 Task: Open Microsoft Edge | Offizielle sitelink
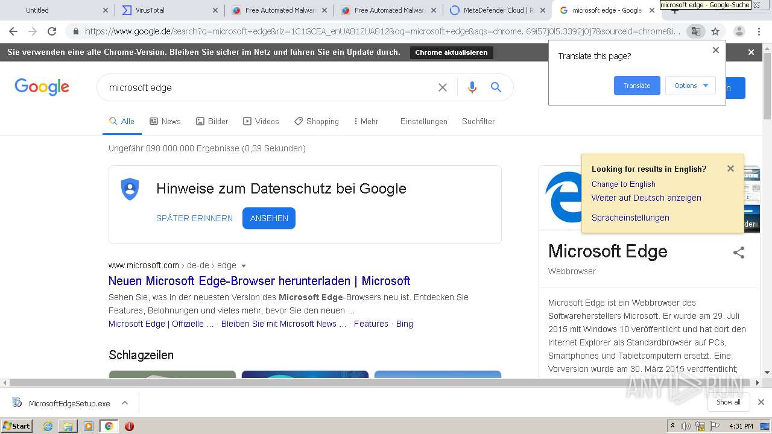pyautogui.click(x=161, y=324)
